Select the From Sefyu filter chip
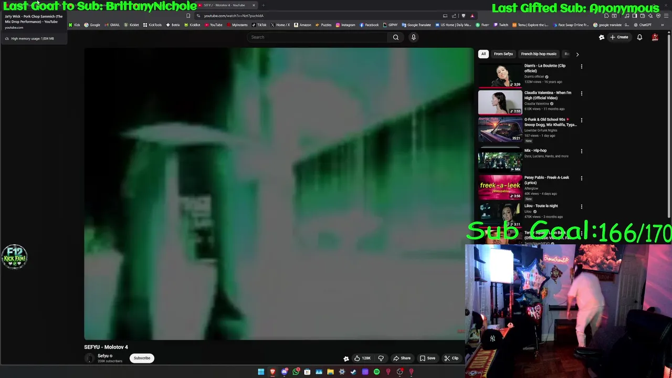Viewport: 672px width, 378px height. click(503, 54)
